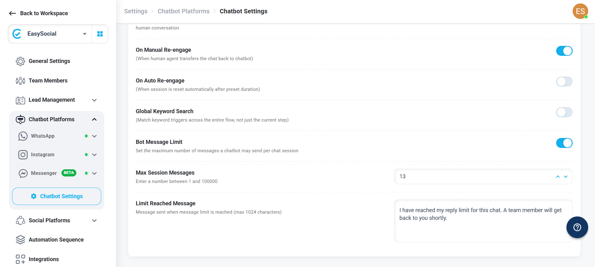Click the Chatbot Platforms bot icon
595x267 pixels.
coord(20,119)
